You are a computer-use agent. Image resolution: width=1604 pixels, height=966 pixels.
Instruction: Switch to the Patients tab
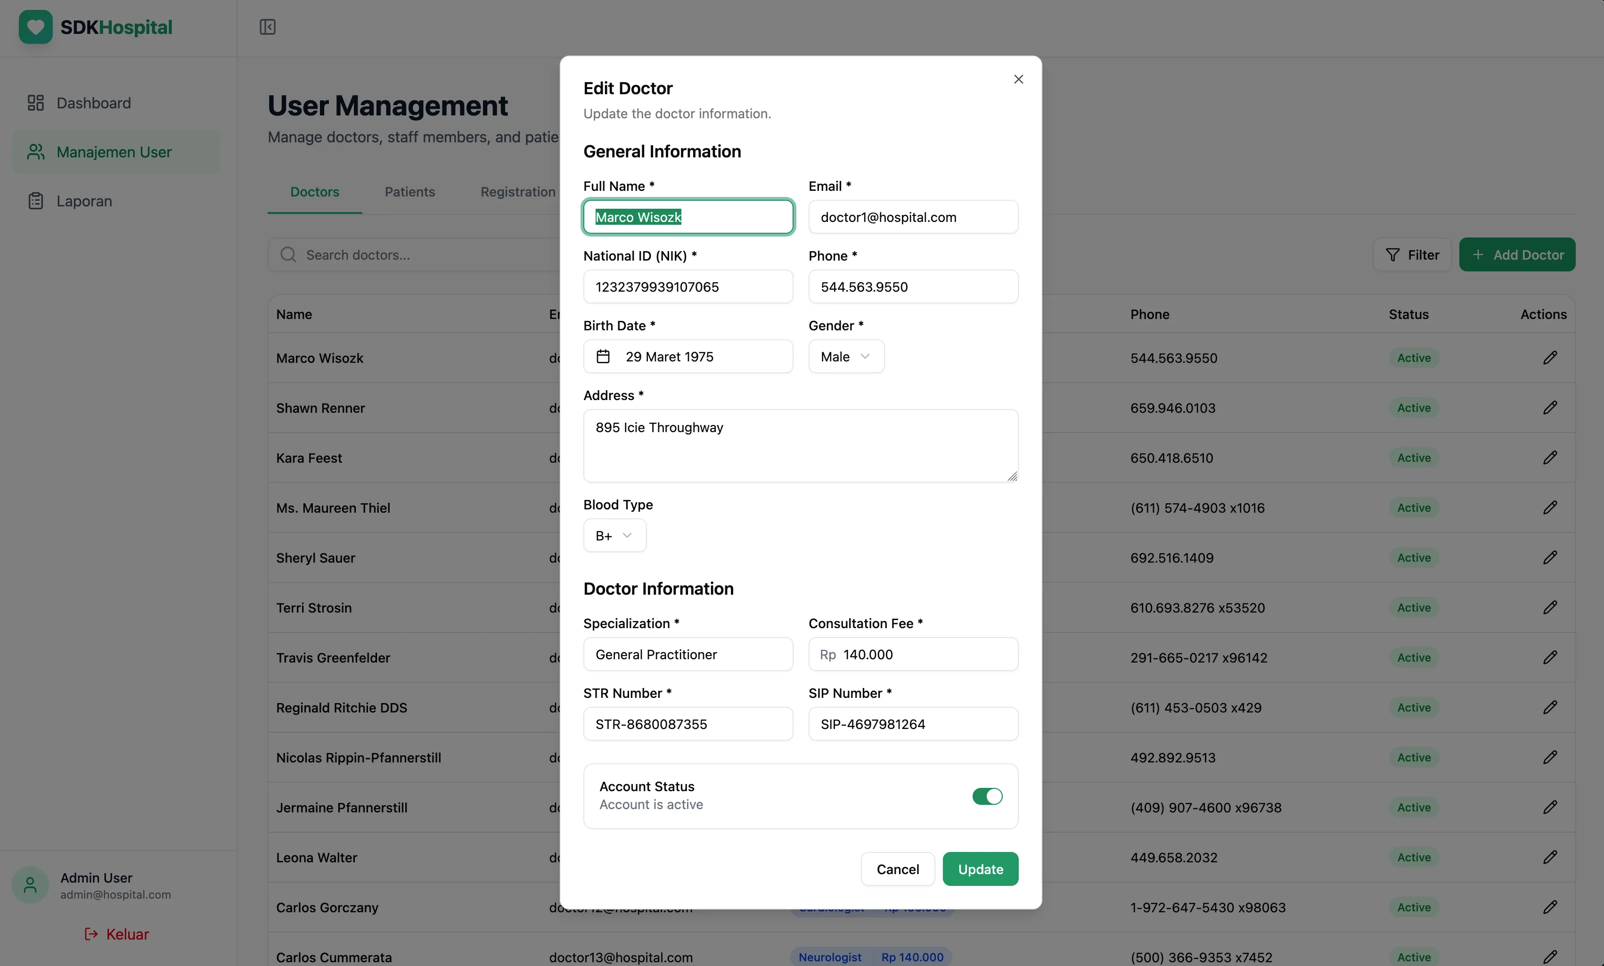[409, 191]
